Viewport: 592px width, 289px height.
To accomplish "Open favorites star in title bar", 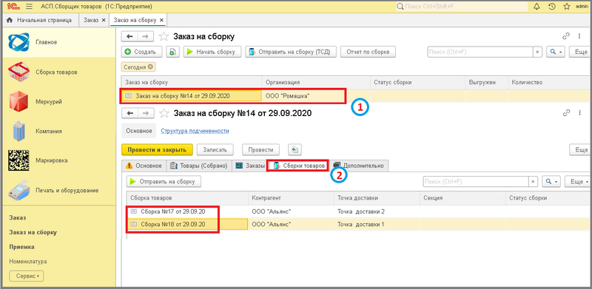I will [566, 7].
